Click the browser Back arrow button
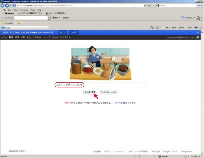The height and width of the screenshot is (158, 204). 2,6
